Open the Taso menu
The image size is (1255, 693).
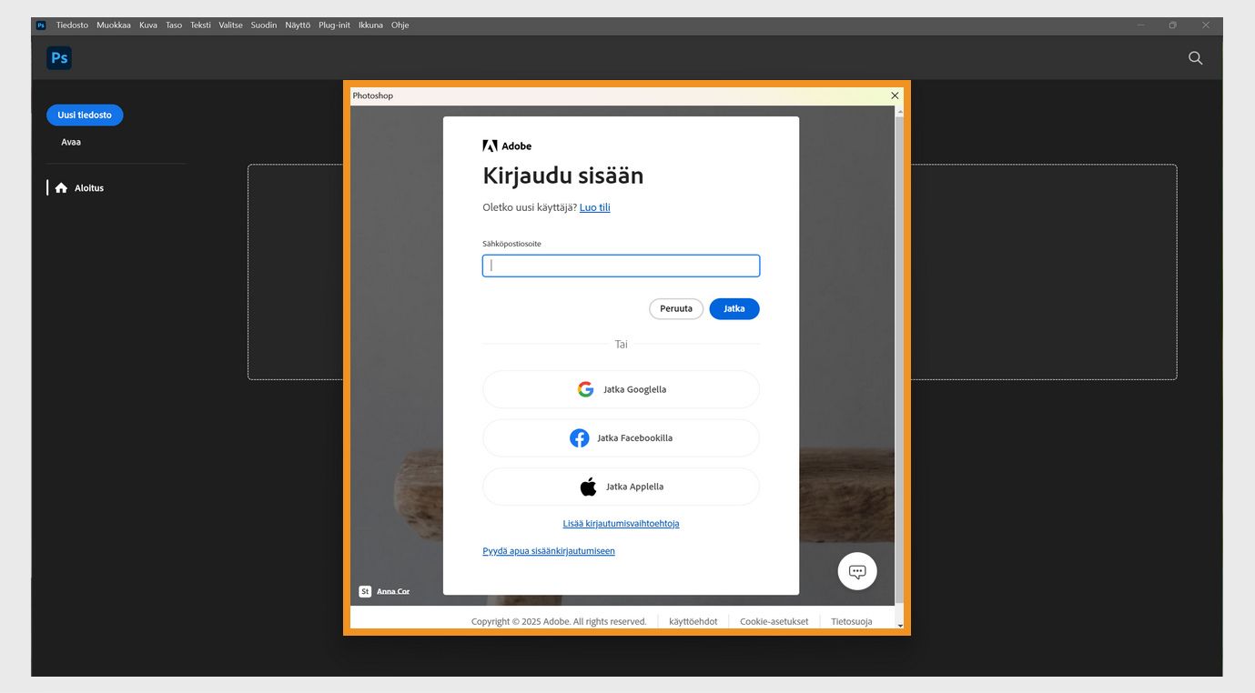173,25
